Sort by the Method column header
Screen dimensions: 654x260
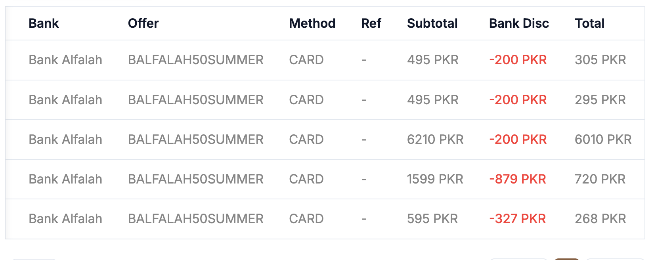[x=312, y=23]
